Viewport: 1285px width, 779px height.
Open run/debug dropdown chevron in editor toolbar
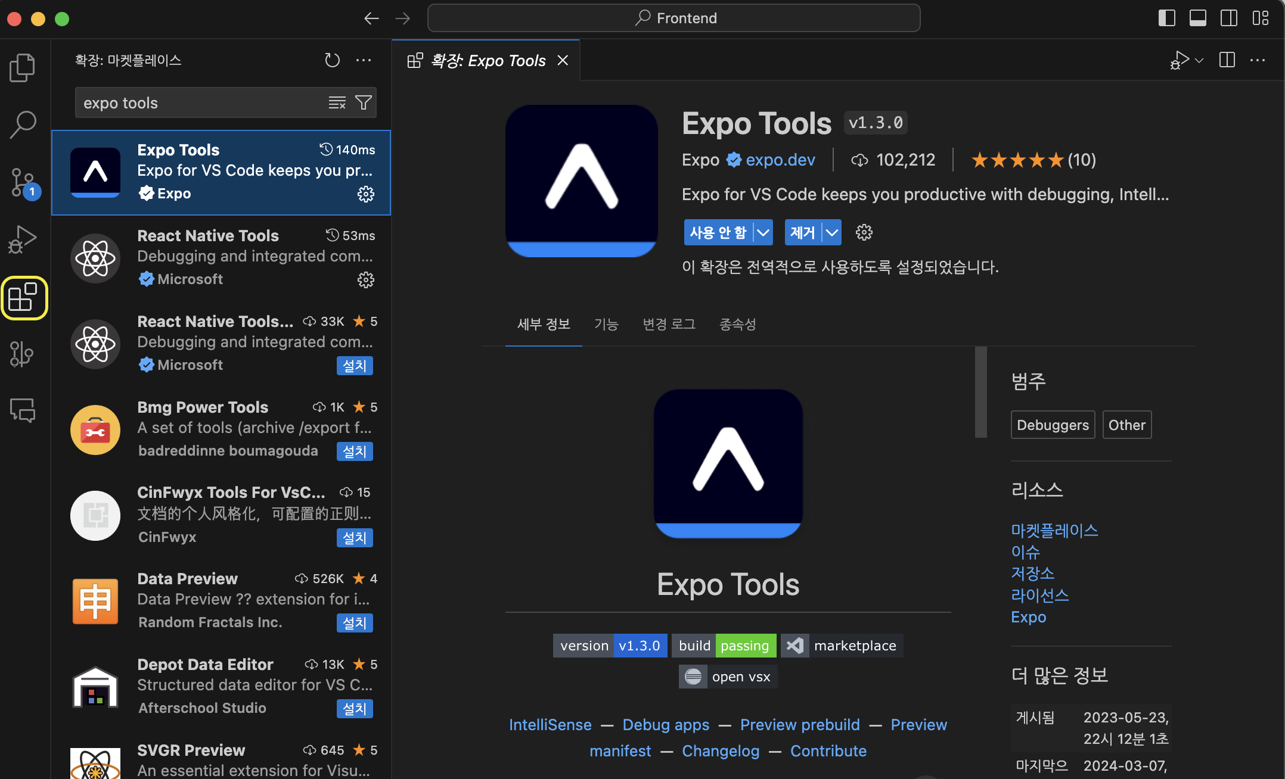tap(1199, 60)
